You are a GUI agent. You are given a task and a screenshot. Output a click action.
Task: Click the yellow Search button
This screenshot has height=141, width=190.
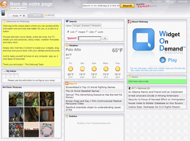[127, 6]
